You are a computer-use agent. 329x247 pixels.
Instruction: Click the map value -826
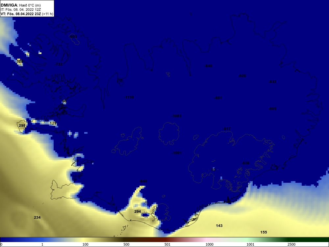(x=242, y=76)
